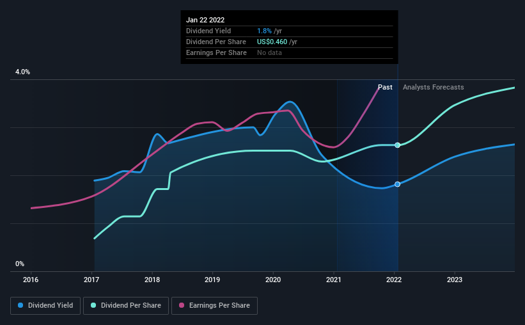
Task: Click the 2018 x-axis label
Action: [152, 280]
